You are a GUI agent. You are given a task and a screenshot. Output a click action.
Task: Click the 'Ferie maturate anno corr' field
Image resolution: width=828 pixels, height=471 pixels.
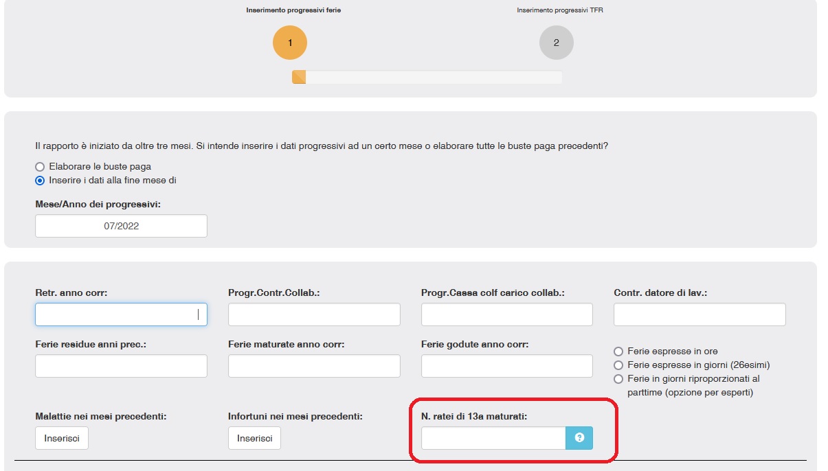[314, 366]
